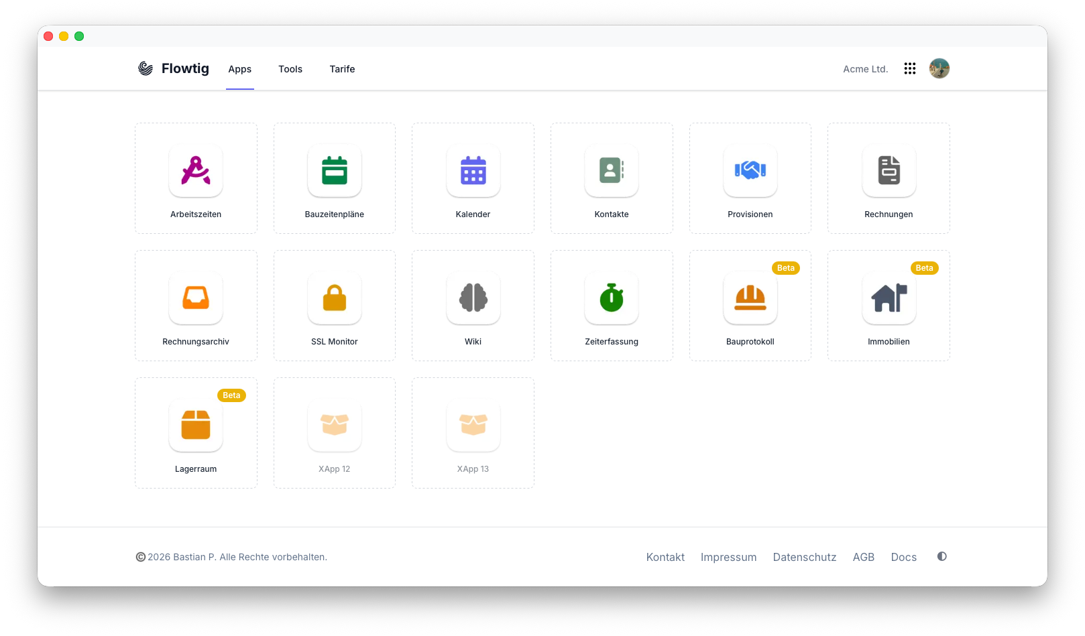The height and width of the screenshot is (636, 1085).
Task: Open the Rechnungsarchiv app
Action: [195, 305]
